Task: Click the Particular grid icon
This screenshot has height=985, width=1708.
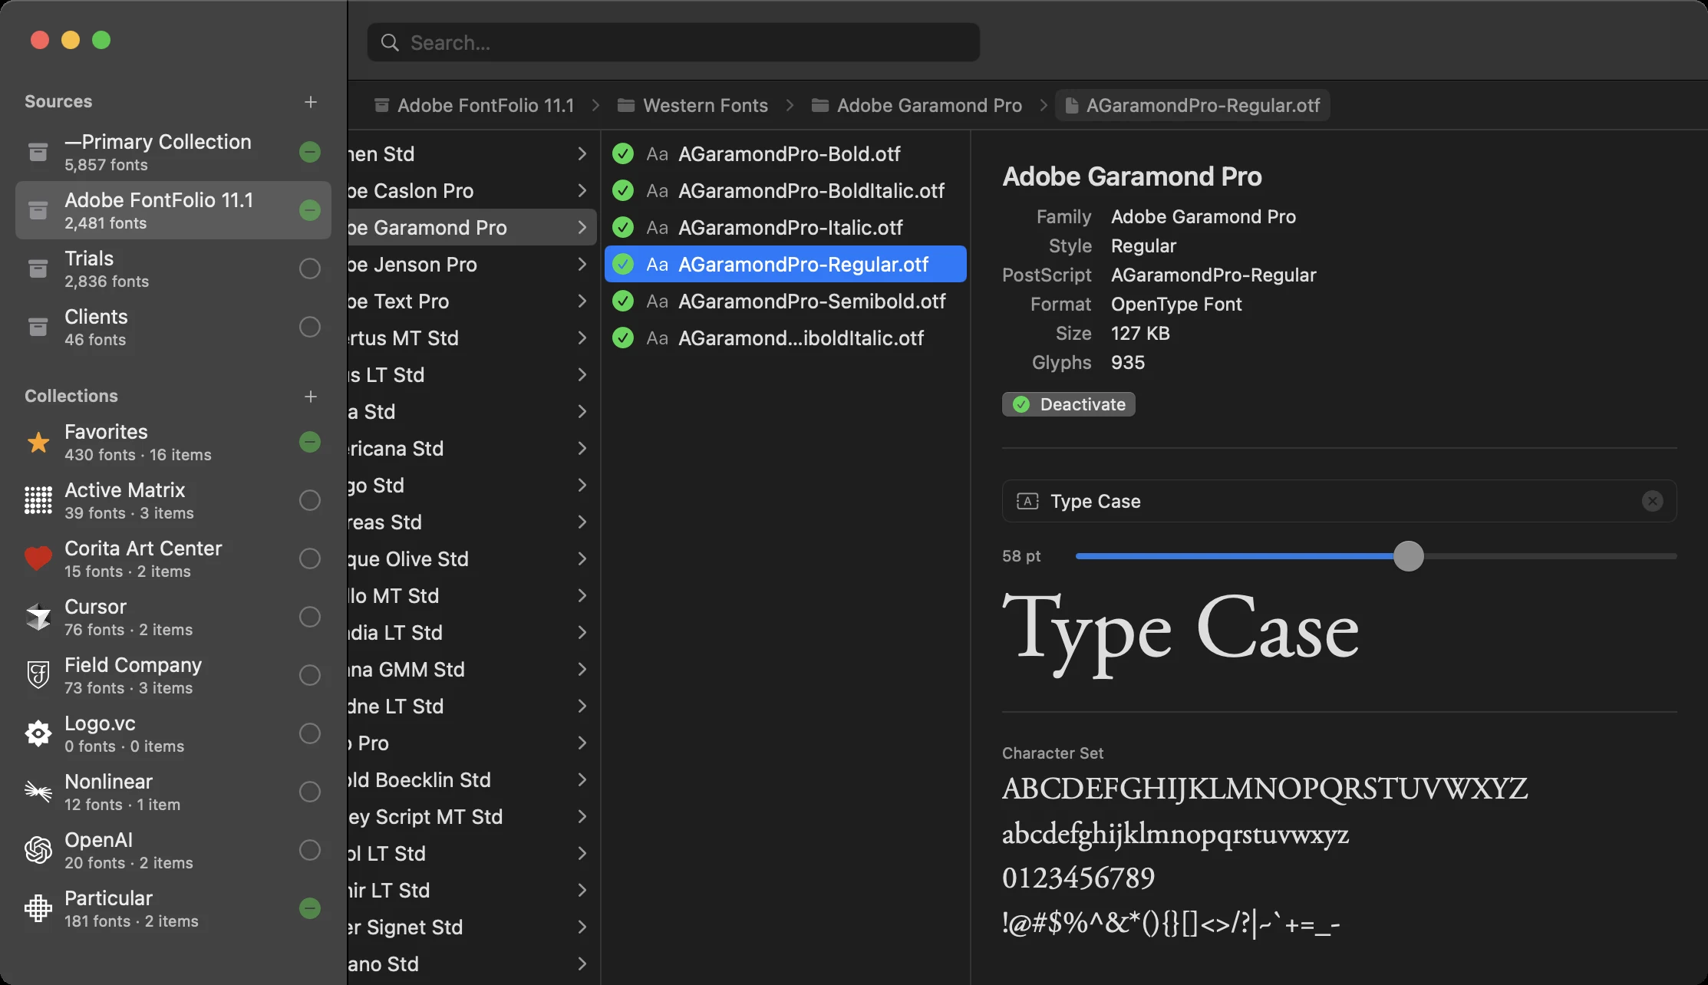Action: (x=38, y=908)
